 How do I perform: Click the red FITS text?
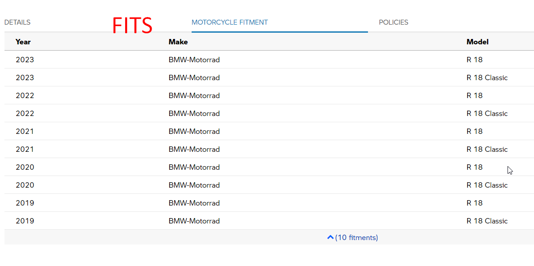pos(132,25)
